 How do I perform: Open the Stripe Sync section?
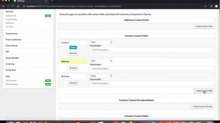(11, 70)
